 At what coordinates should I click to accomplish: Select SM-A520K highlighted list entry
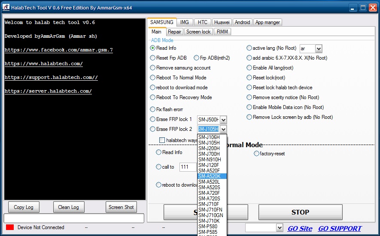tap(212, 176)
